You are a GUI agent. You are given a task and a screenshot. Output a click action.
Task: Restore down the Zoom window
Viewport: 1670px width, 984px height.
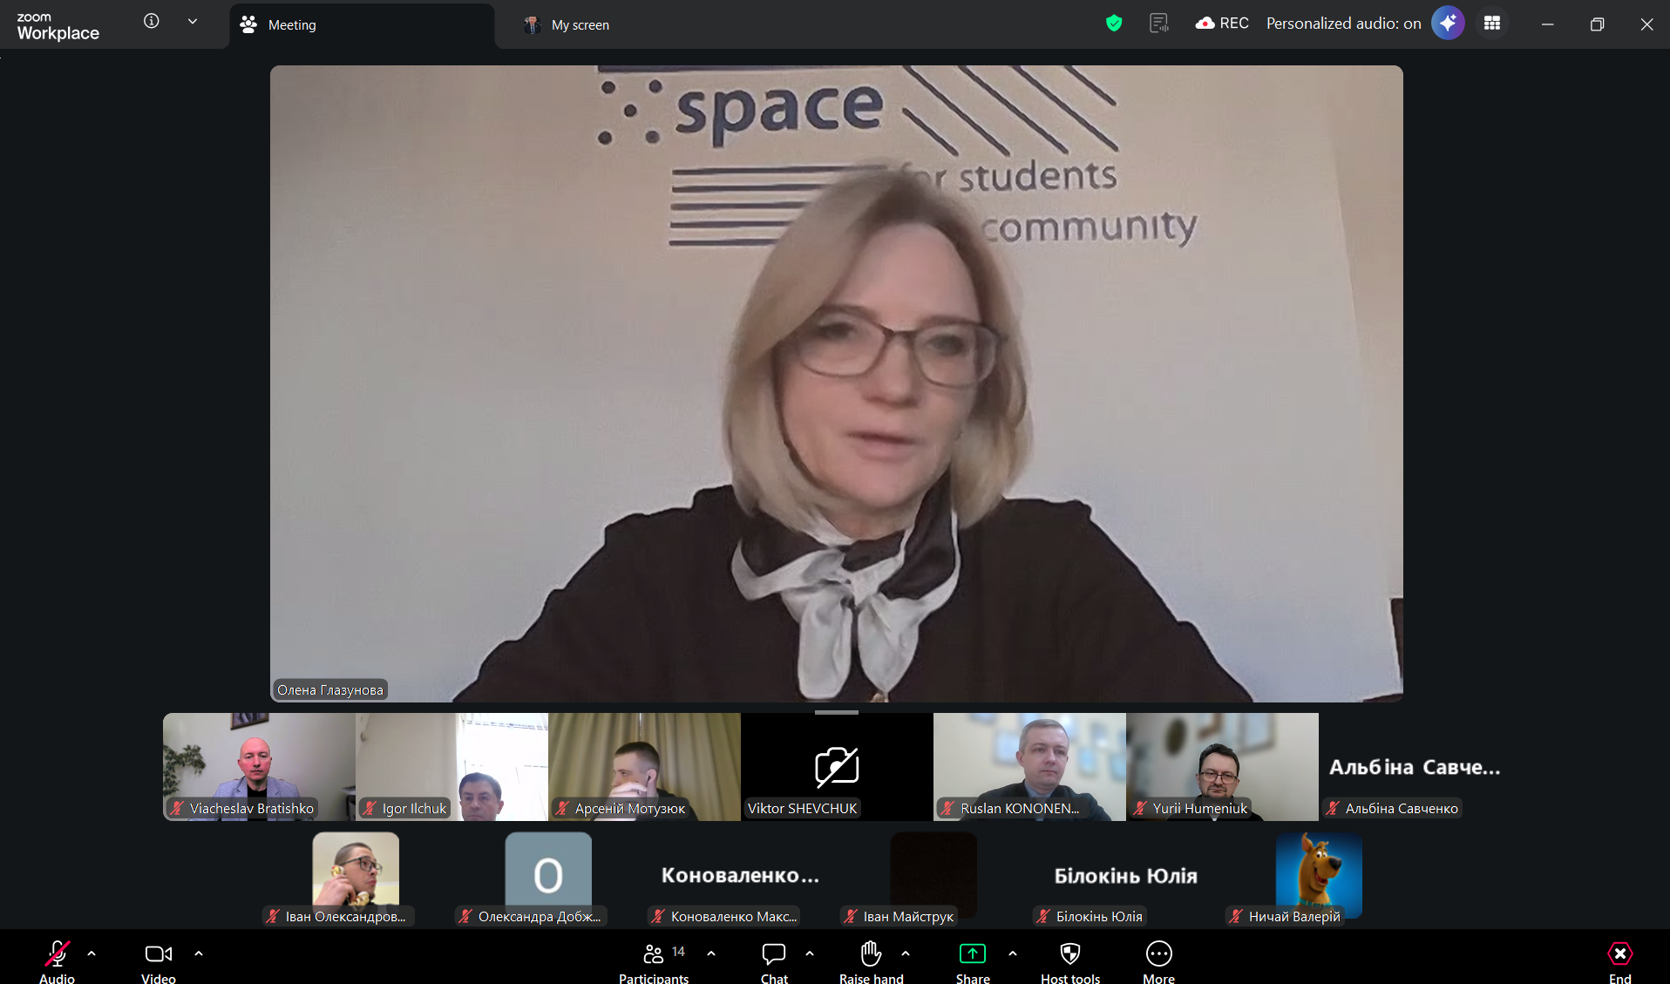pyautogui.click(x=1597, y=24)
